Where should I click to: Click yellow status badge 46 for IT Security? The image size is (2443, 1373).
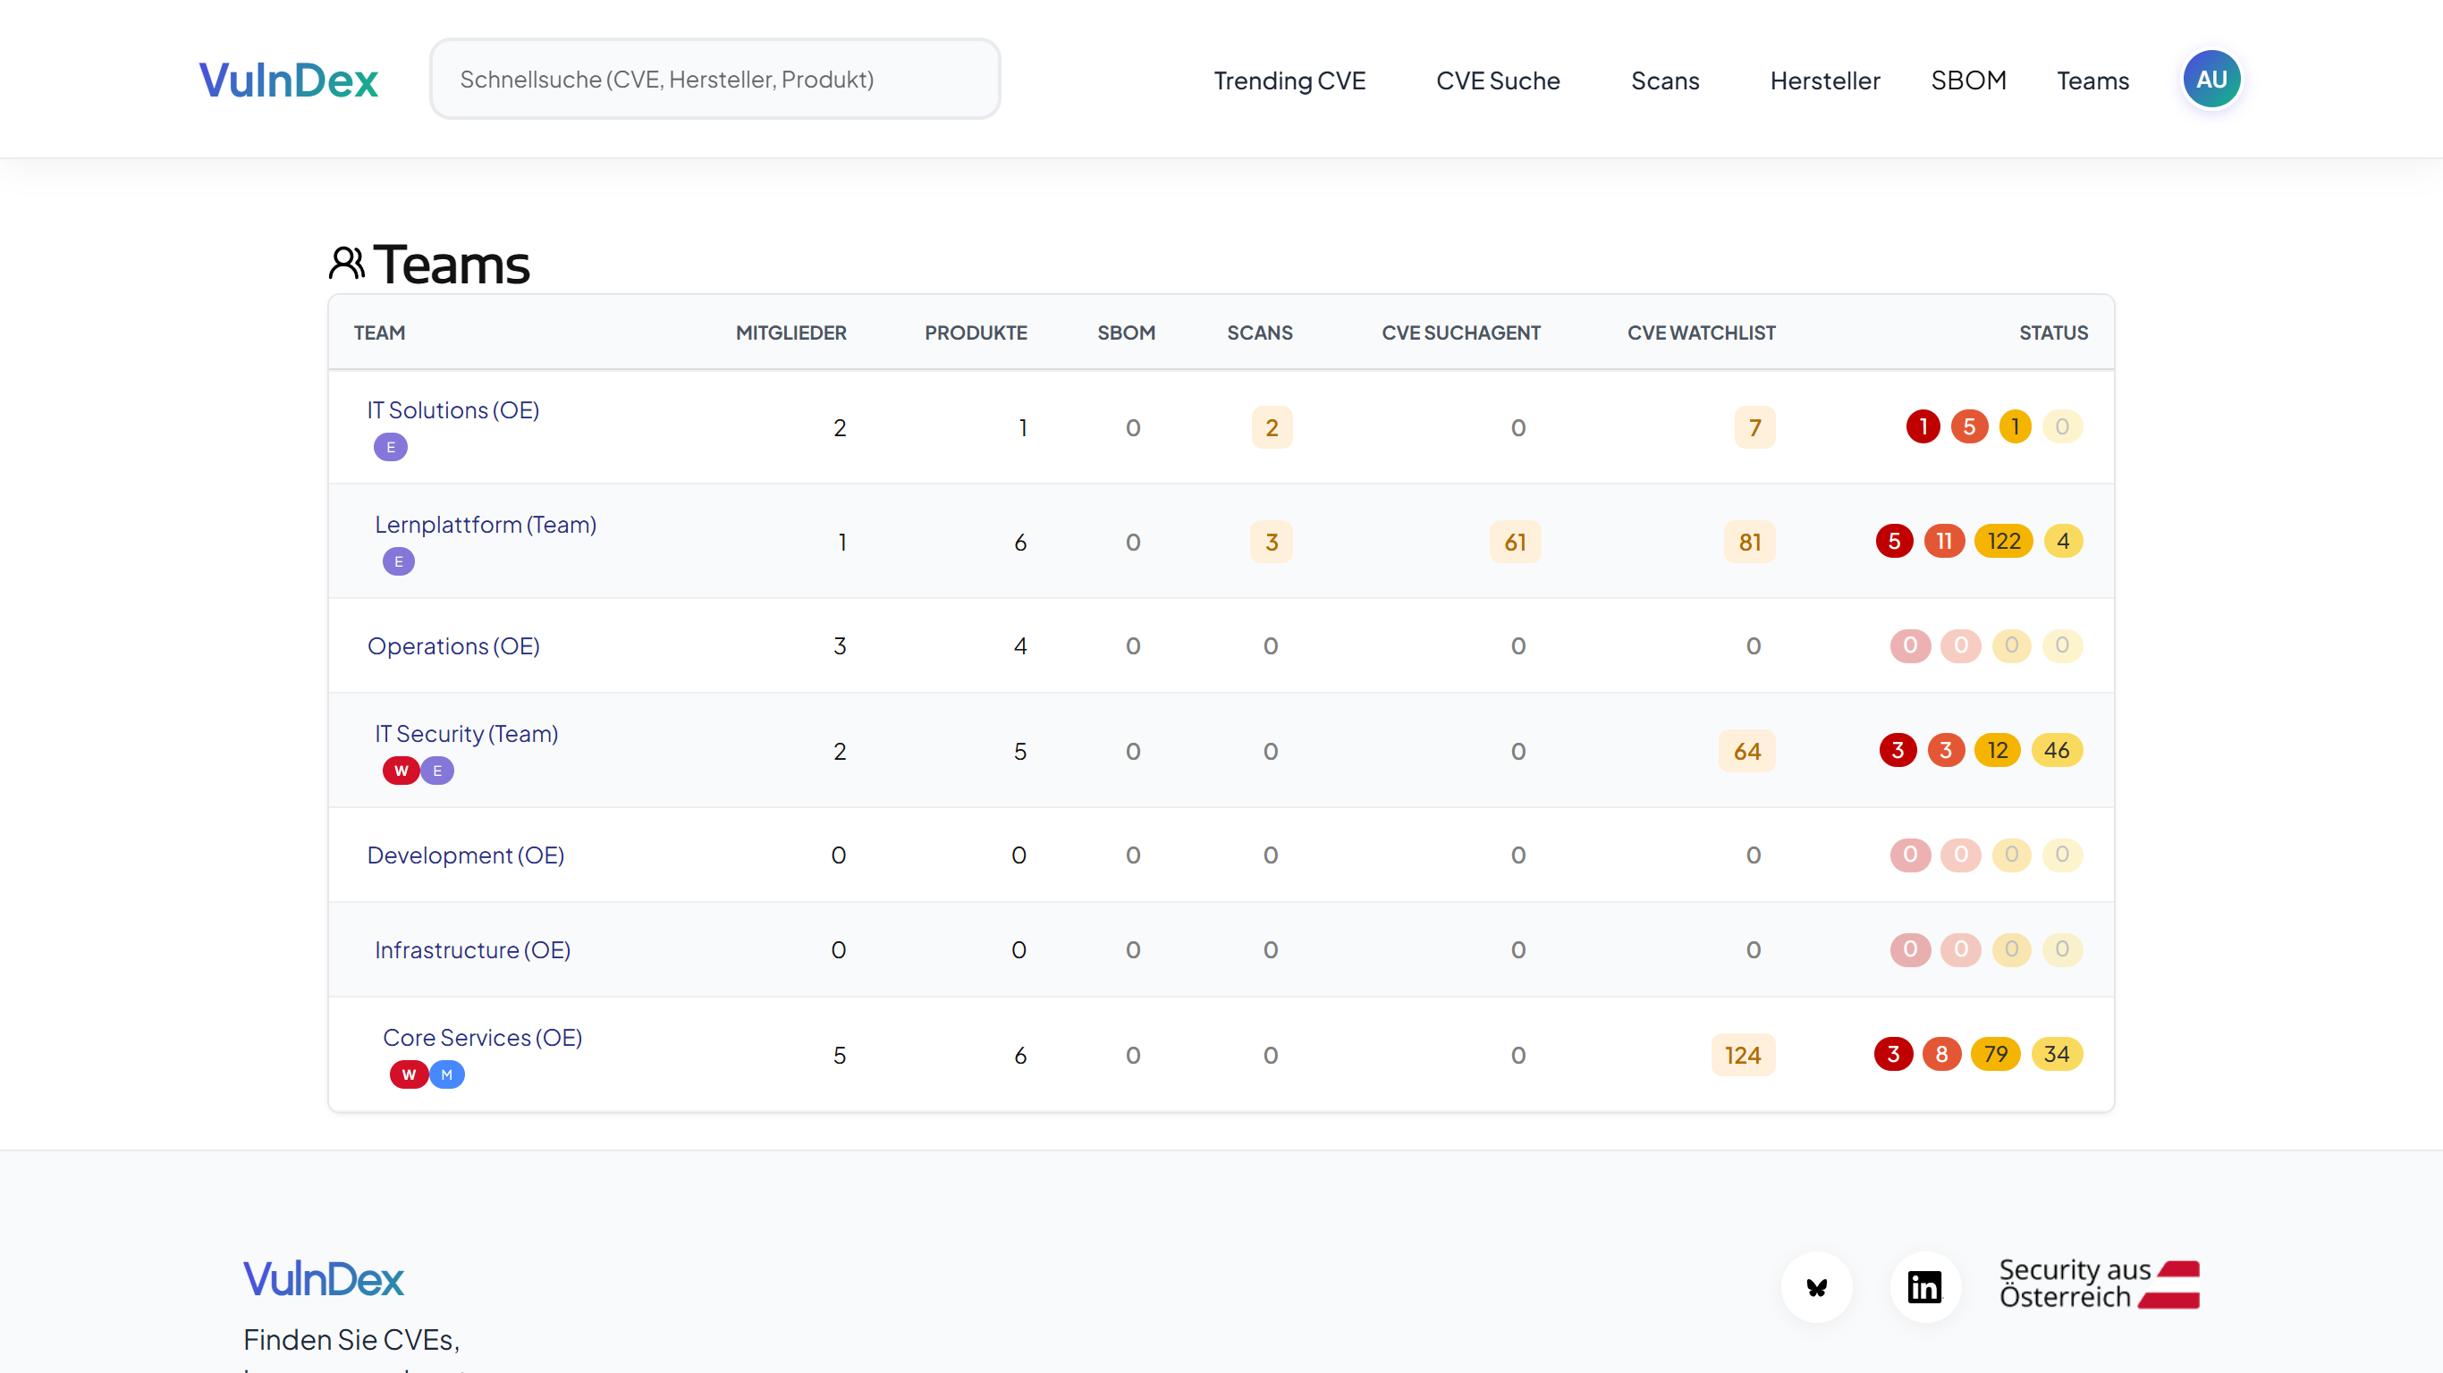click(x=2055, y=750)
